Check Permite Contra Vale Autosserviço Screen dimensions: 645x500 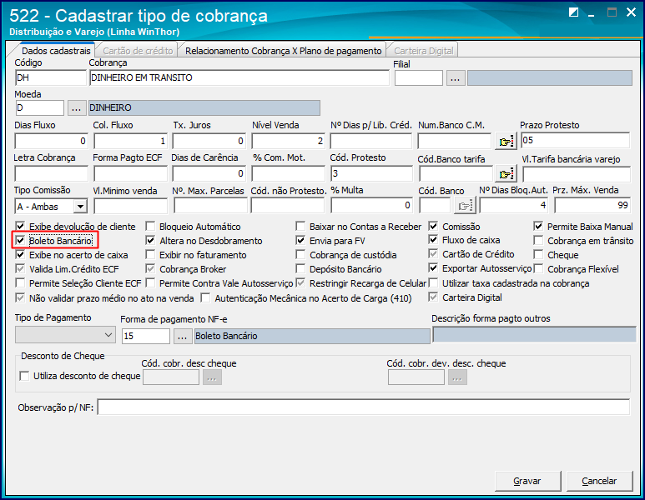[150, 283]
